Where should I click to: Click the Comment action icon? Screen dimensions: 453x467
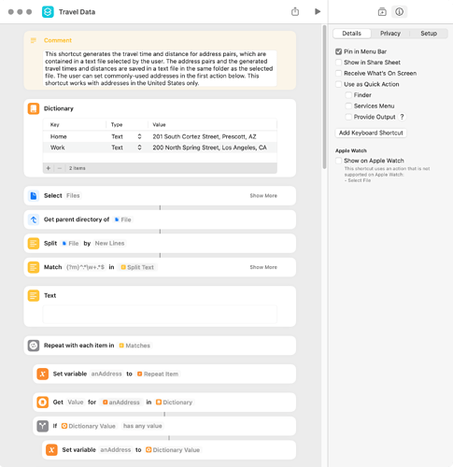[34, 40]
